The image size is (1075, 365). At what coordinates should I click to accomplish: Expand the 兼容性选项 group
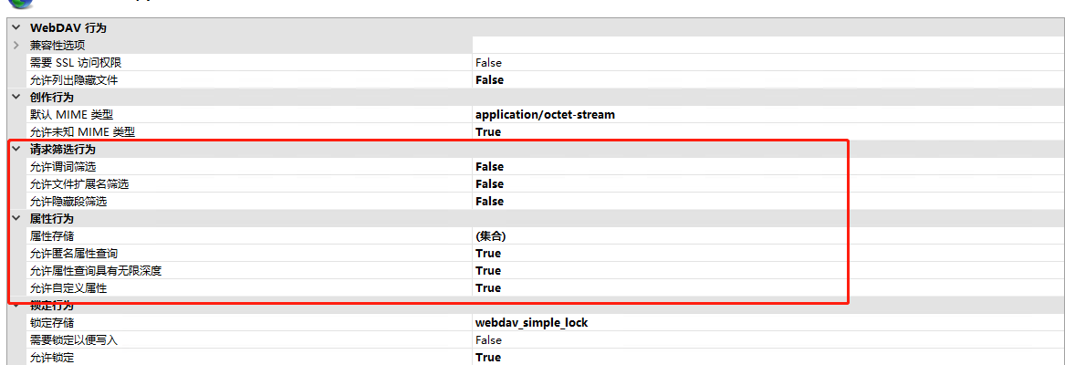(x=16, y=46)
